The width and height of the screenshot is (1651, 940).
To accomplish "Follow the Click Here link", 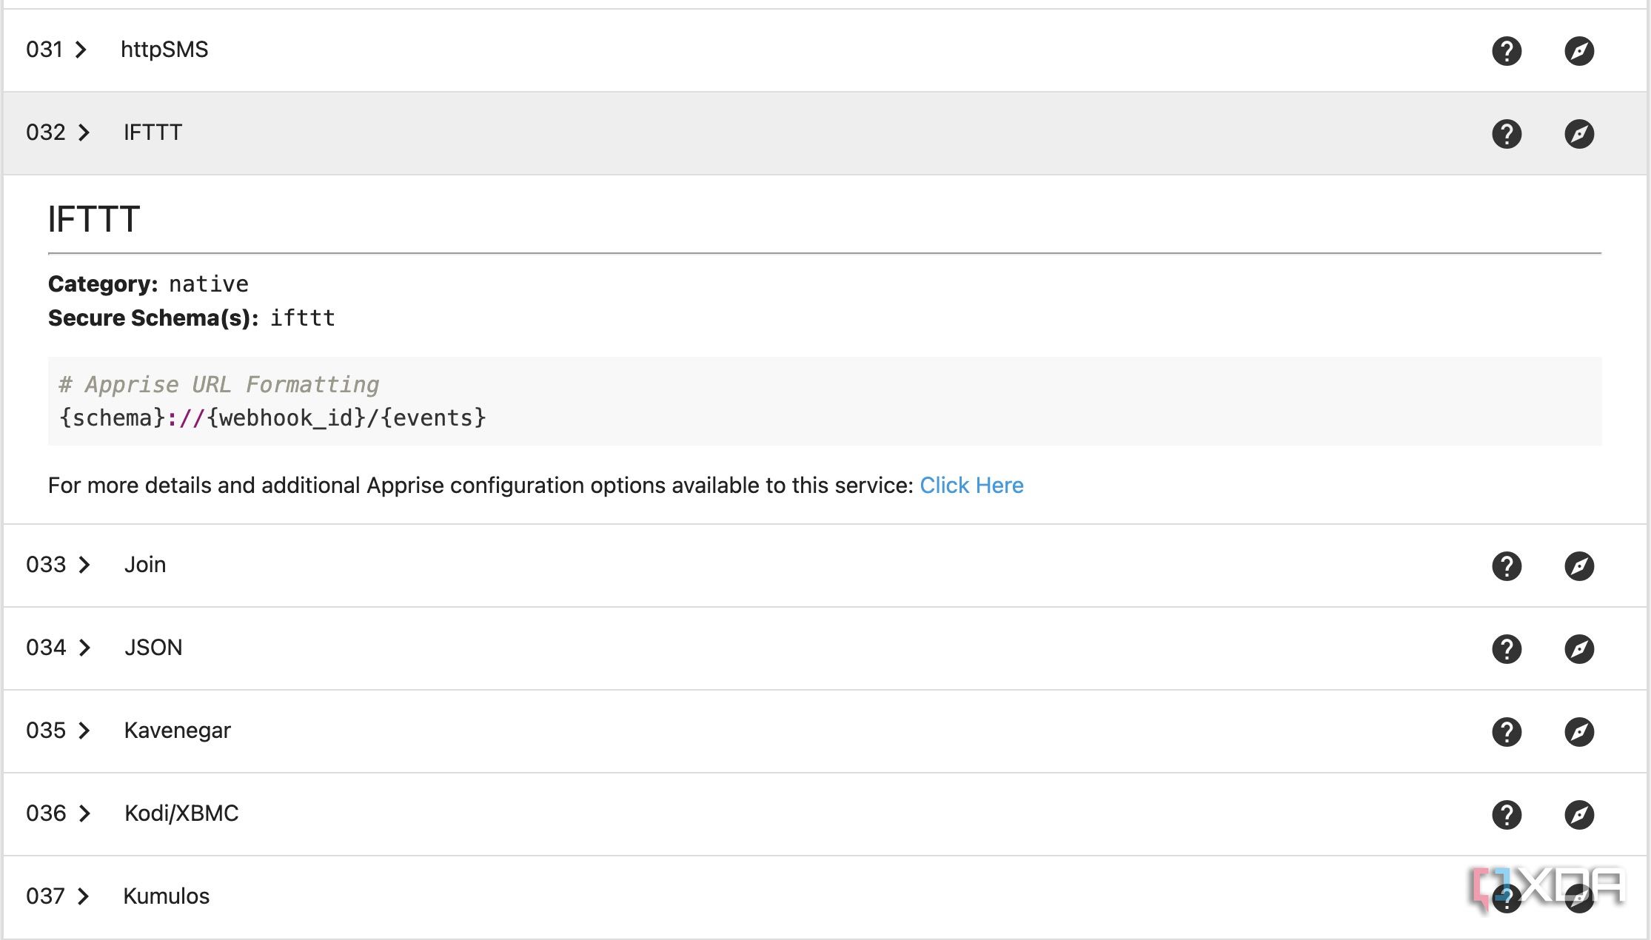I will pyautogui.click(x=971, y=486).
